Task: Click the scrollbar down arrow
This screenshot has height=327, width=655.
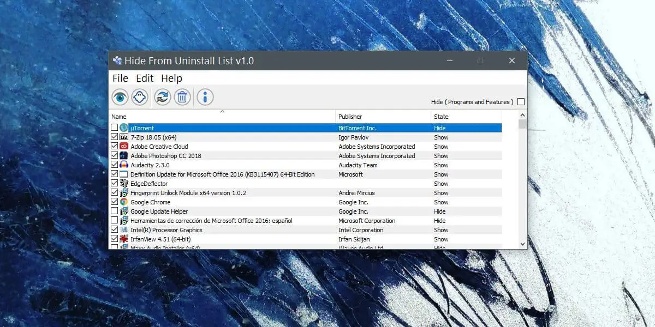Action: coord(522,244)
